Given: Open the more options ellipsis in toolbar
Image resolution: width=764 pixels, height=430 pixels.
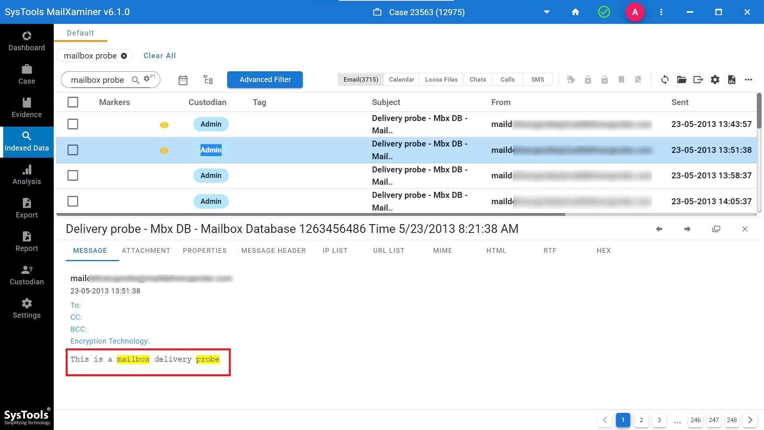Looking at the screenshot, I should [x=748, y=80].
